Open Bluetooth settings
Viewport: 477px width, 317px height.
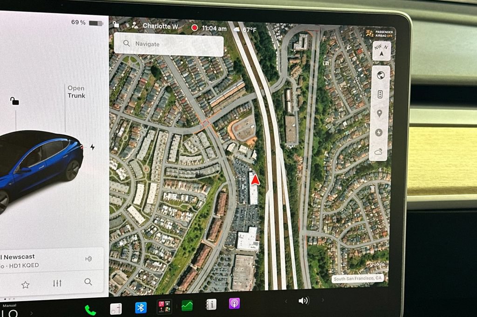tap(141, 308)
